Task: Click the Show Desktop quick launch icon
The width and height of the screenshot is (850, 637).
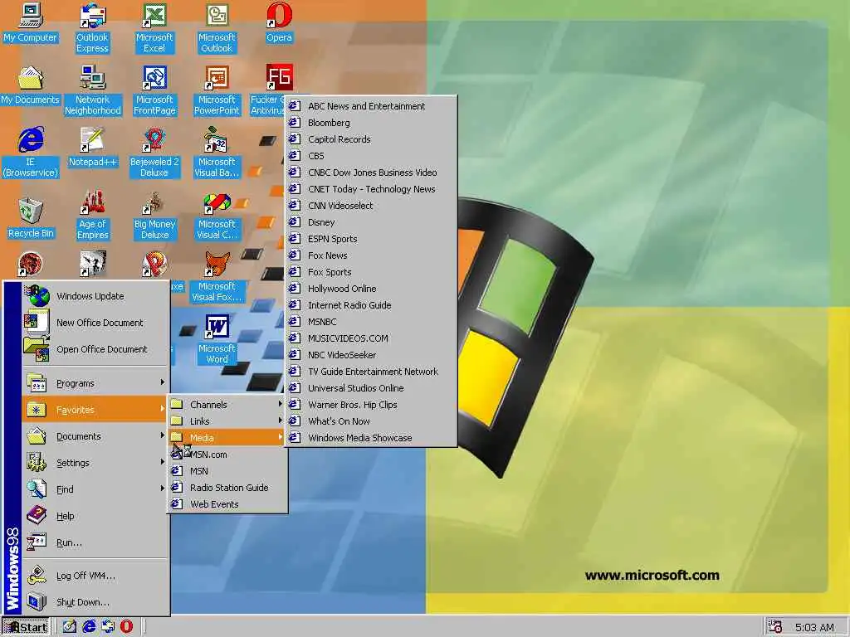Action: [70, 627]
